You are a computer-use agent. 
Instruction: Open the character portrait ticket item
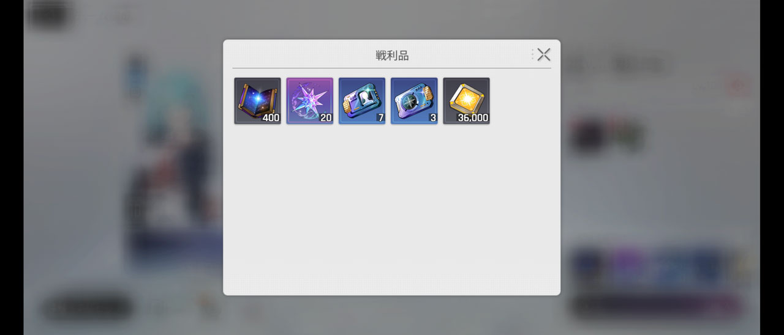click(362, 101)
